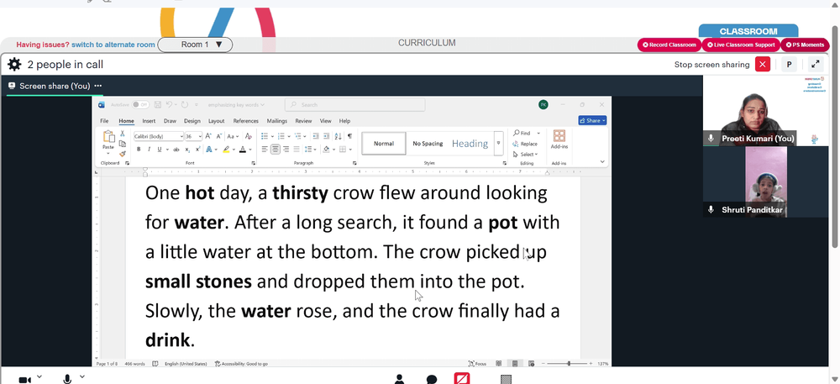This screenshot has height=384, width=840.
Task: Click the Record Classroom button
Action: point(669,45)
